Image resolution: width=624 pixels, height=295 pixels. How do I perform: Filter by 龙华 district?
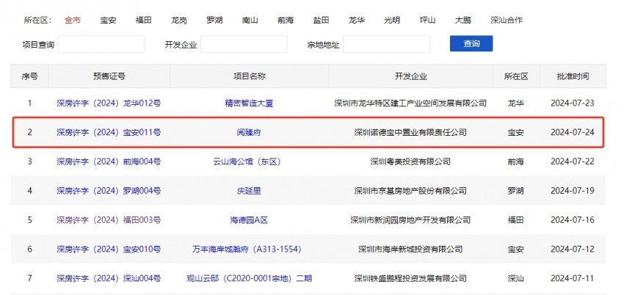click(356, 20)
